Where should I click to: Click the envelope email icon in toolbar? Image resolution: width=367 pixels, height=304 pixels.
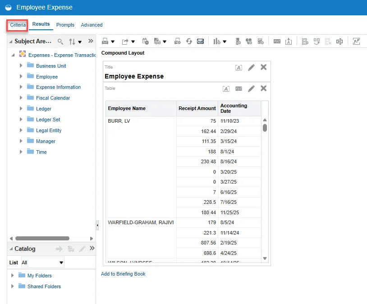[x=200, y=41]
